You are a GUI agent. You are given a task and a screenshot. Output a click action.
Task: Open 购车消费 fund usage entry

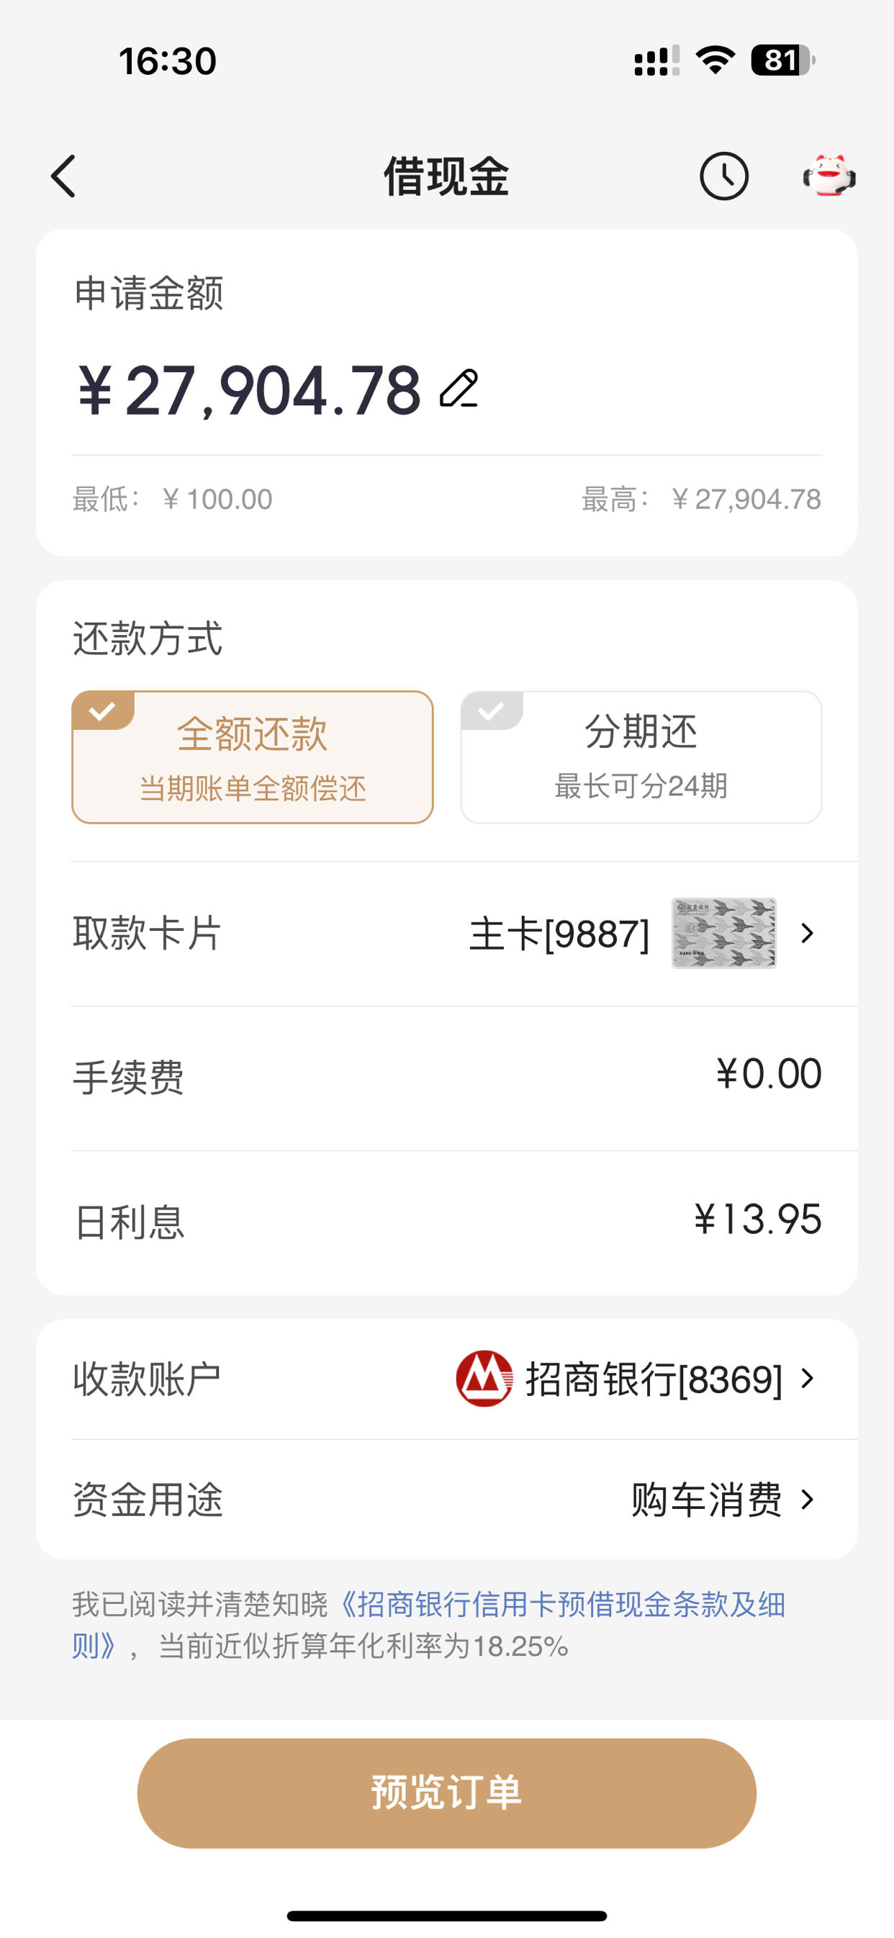tap(706, 1500)
